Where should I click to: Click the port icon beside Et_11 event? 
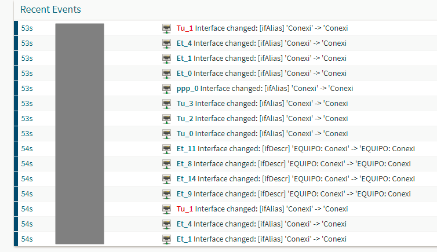[x=167, y=149]
